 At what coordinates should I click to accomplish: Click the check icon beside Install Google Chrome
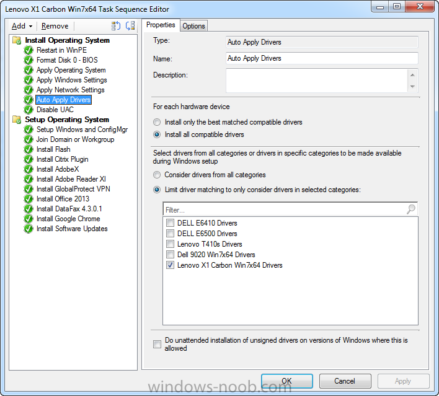pyautogui.click(x=29, y=219)
